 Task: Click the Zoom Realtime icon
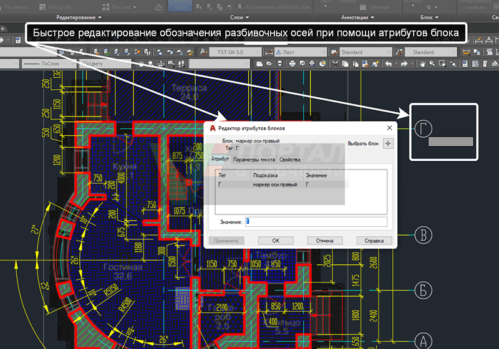point(432,64)
